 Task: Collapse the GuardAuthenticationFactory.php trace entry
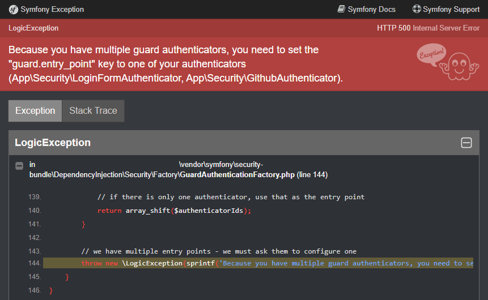[x=19, y=166]
